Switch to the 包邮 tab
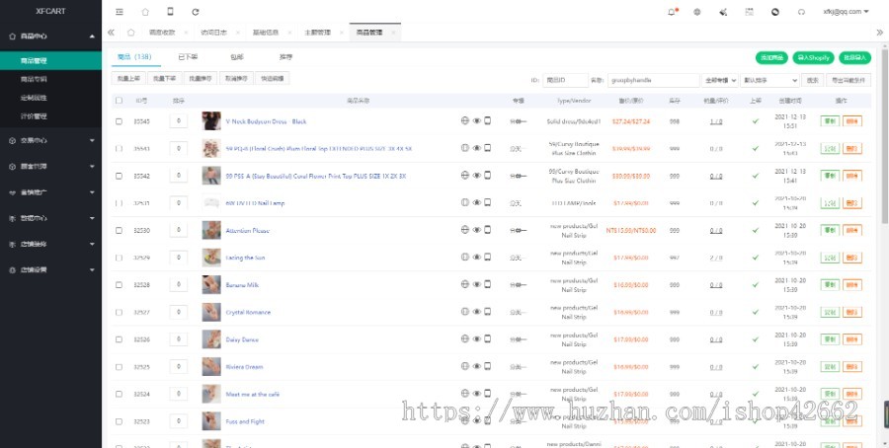This screenshot has height=448, width=889. pos(237,57)
